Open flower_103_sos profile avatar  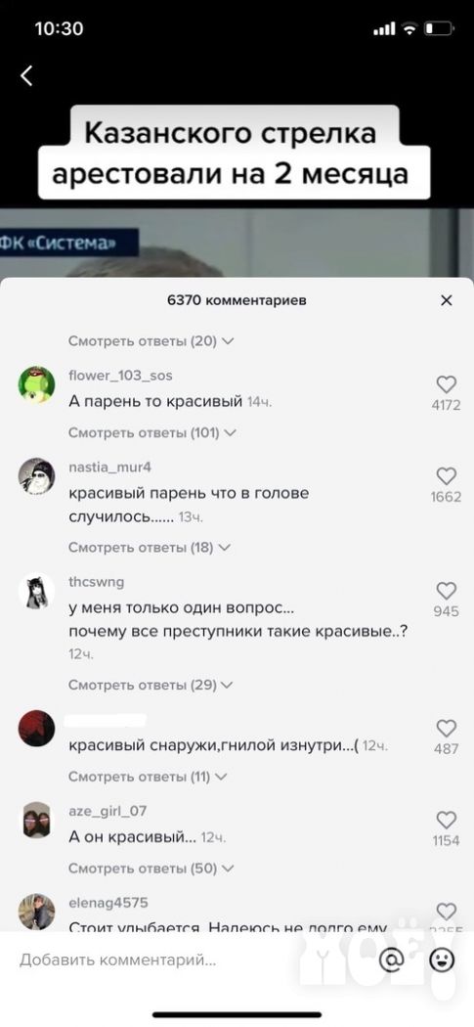(x=37, y=384)
